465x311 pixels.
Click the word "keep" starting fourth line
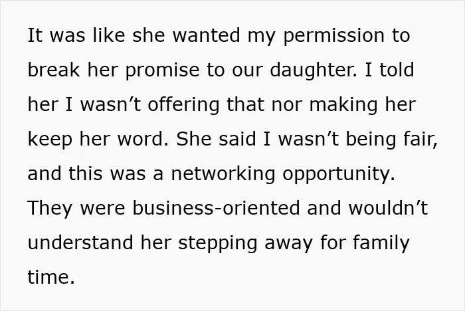pyautogui.click(x=50, y=140)
